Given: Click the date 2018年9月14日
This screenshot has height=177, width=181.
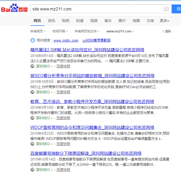Looking at the screenshot, I should tap(42, 56).
